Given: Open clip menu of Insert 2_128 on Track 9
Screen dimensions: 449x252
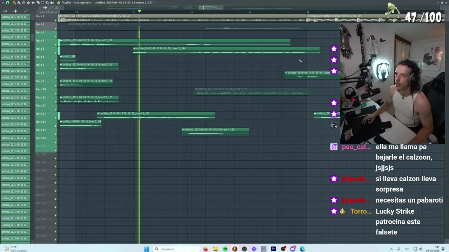Looking at the screenshot, I should (61, 81).
